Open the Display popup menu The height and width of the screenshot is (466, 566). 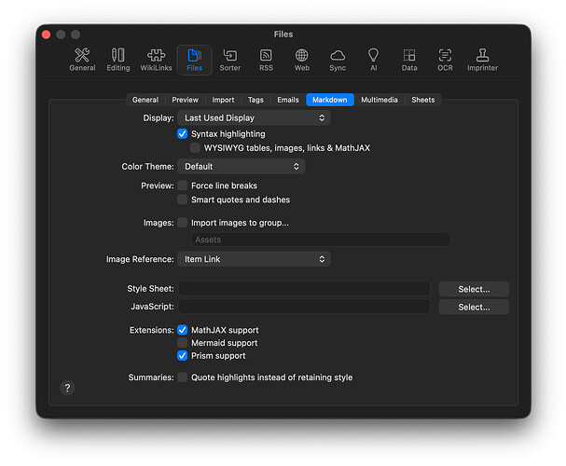tap(254, 118)
